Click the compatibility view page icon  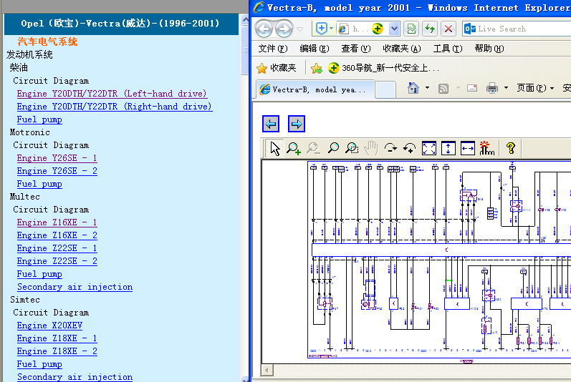411,29
